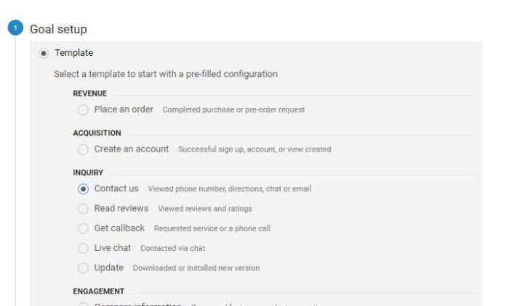Click the 'Completed purchase or pre-order request' description
Screen dimensions: 509x306
click(233, 109)
